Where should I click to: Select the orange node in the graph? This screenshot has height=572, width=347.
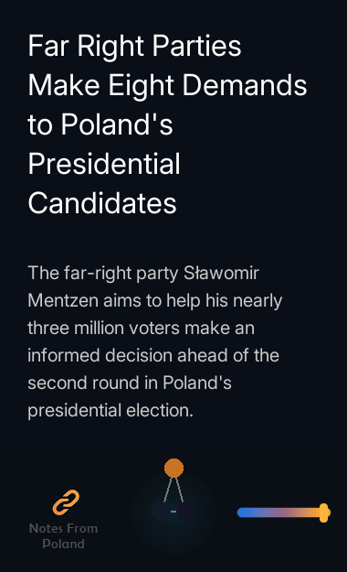point(173,468)
